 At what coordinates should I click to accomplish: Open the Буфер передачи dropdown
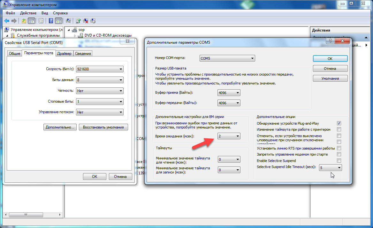[229, 103]
